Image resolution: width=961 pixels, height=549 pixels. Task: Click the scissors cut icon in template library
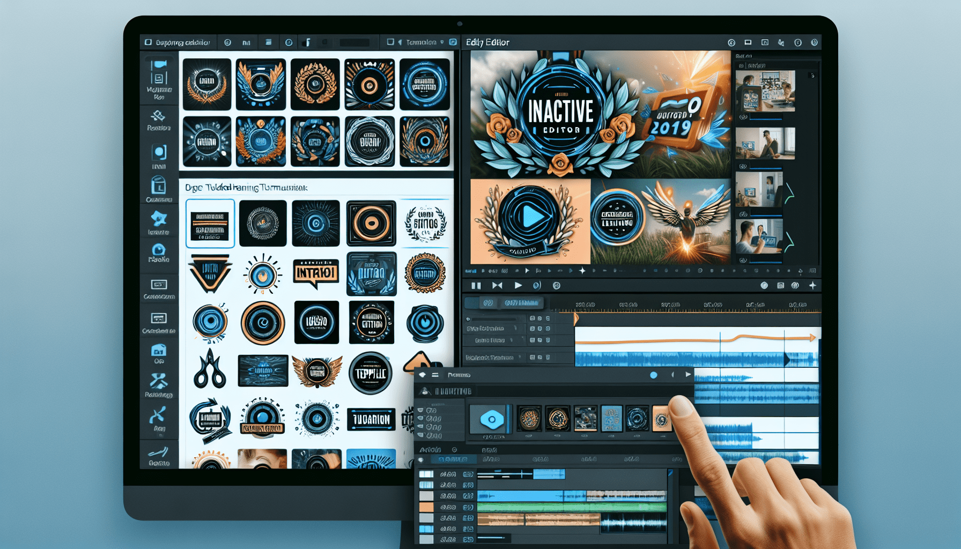210,369
